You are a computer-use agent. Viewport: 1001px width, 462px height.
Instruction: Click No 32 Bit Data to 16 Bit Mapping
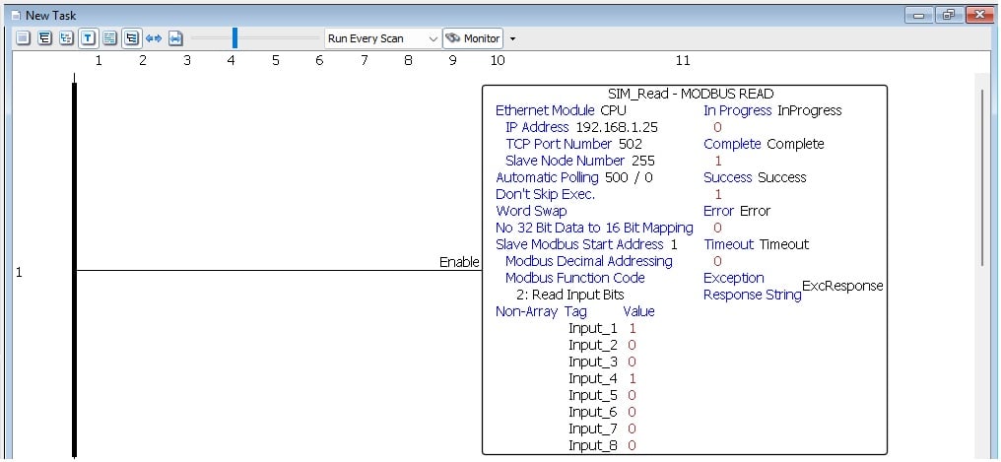(x=594, y=228)
